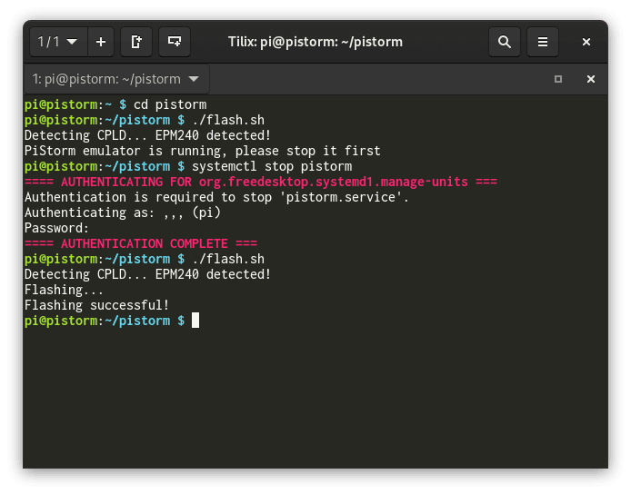This screenshot has width=631, height=494.
Task: Click the empty terminal area below the prompt
Action: 315,400
